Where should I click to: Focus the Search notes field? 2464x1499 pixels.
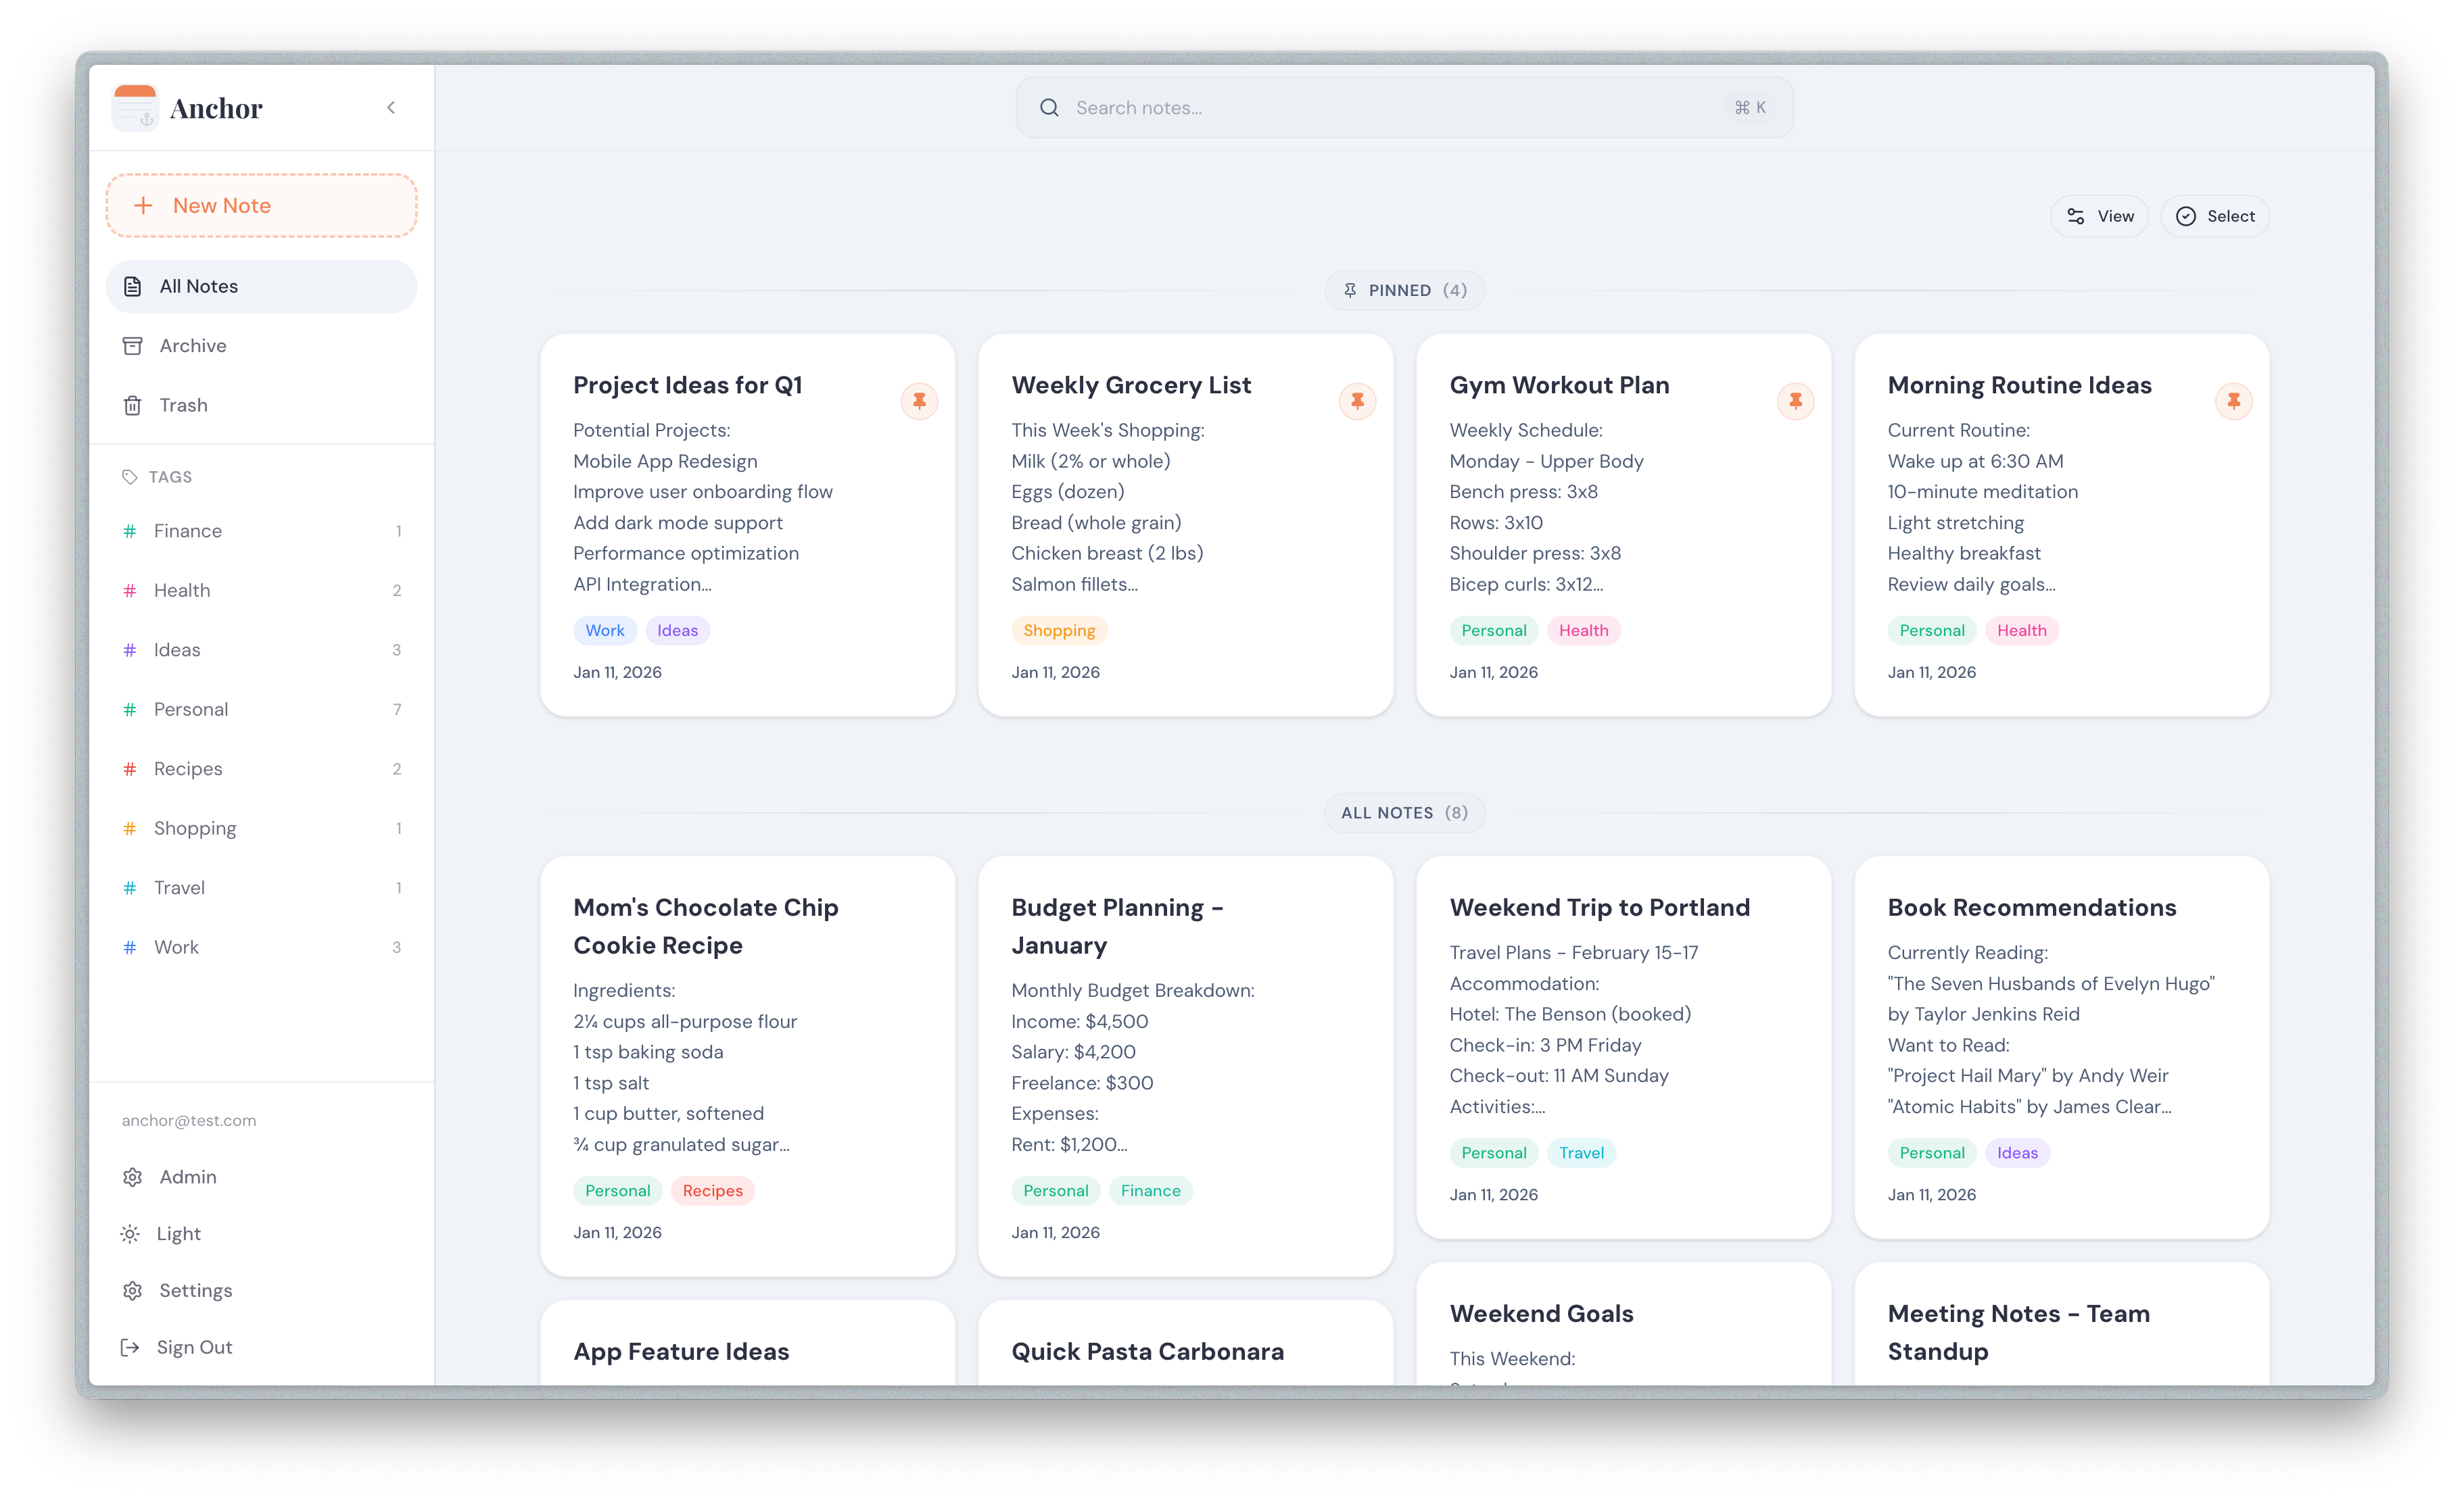1404,108
